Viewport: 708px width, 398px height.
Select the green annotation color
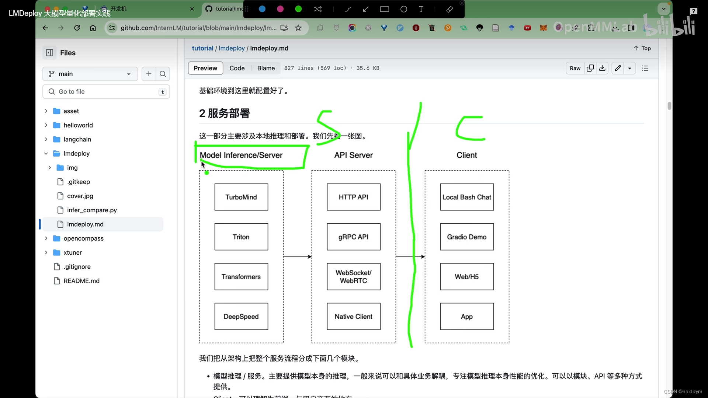coord(298,9)
